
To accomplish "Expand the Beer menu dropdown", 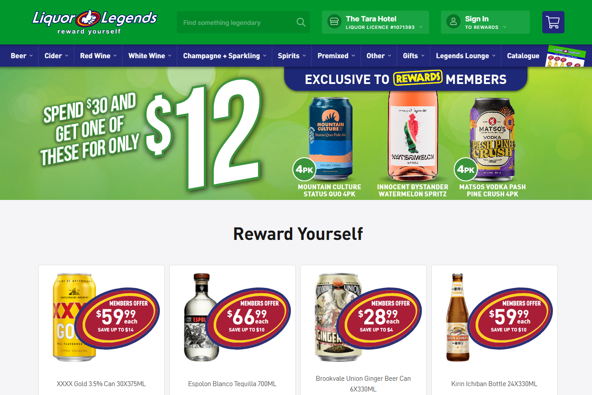I will click(22, 56).
